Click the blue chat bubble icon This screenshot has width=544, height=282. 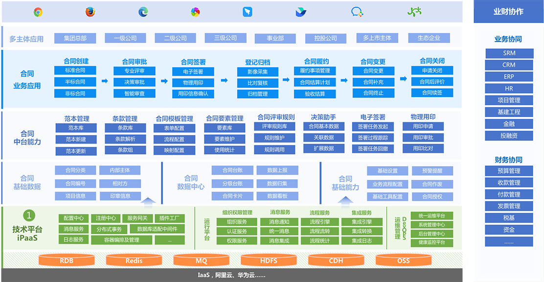pos(357,12)
